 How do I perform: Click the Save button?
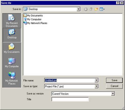click(x=114, y=80)
